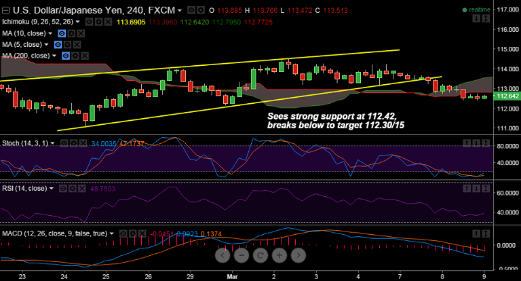
Task: Remove the MACD indicator with its X
Action: tap(142, 233)
